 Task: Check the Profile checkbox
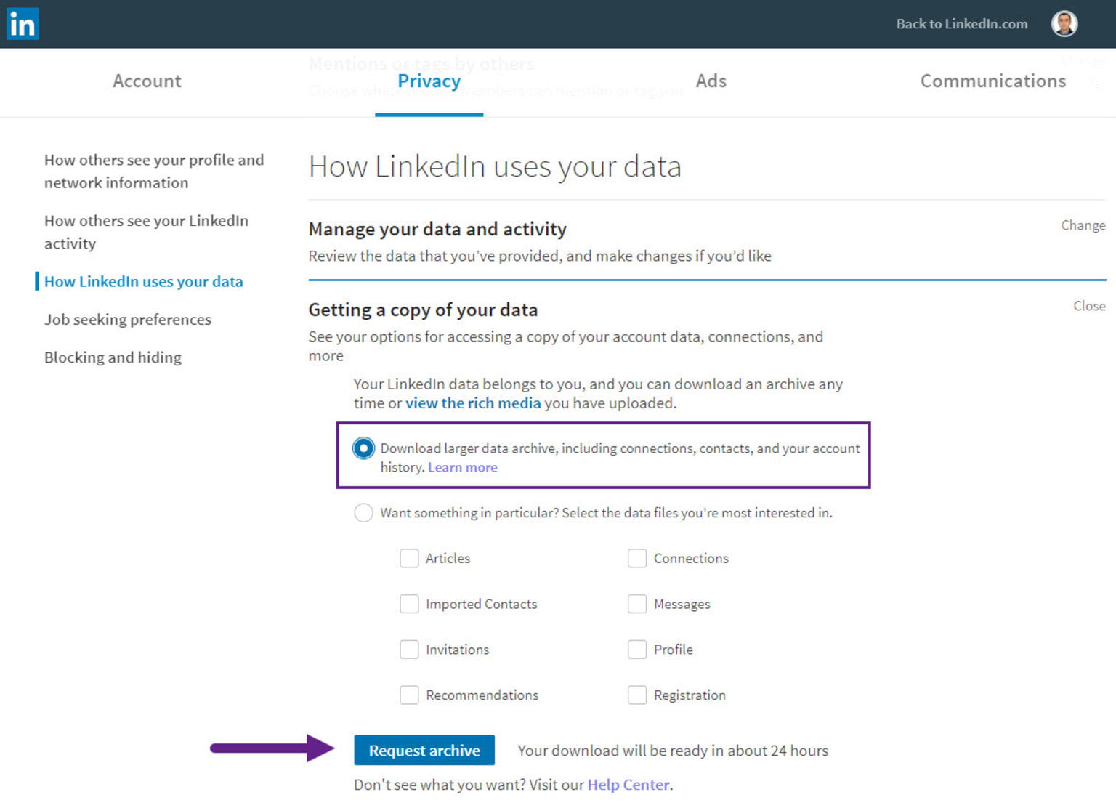coord(637,650)
